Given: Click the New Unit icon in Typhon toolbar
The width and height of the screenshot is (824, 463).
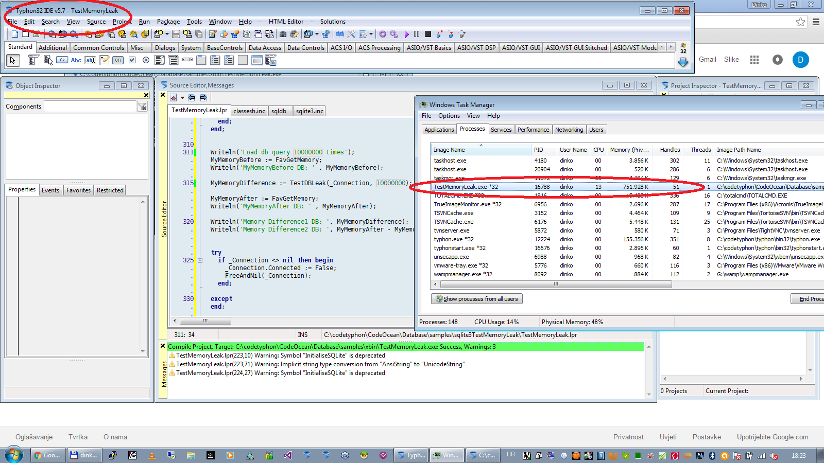Looking at the screenshot, I should click(x=14, y=34).
